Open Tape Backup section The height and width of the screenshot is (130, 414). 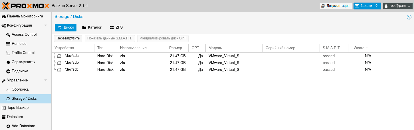tap(18, 108)
